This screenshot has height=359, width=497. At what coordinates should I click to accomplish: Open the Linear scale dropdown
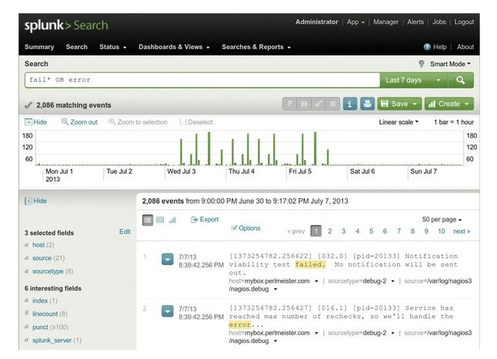[x=399, y=122]
